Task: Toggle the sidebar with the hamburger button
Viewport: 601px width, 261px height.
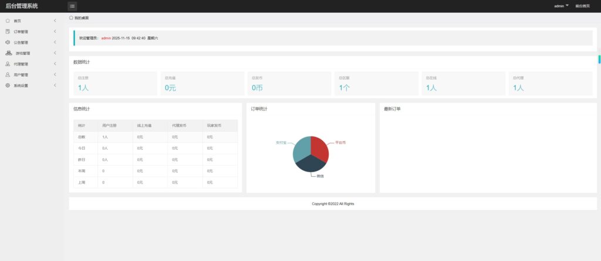Action: (72, 6)
